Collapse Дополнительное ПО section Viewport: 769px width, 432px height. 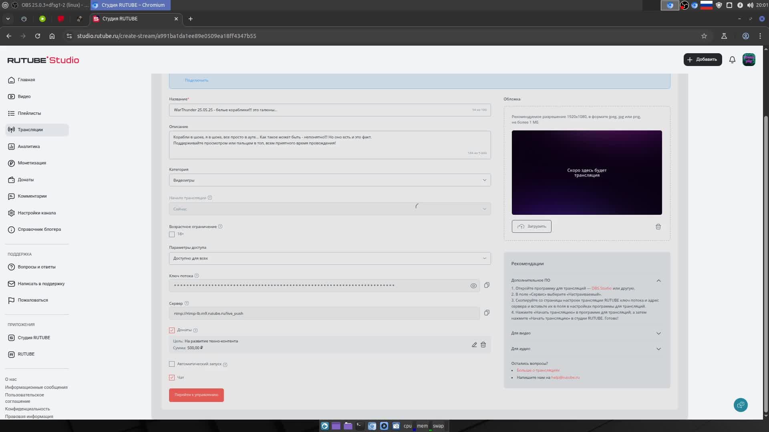coord(658,280)
